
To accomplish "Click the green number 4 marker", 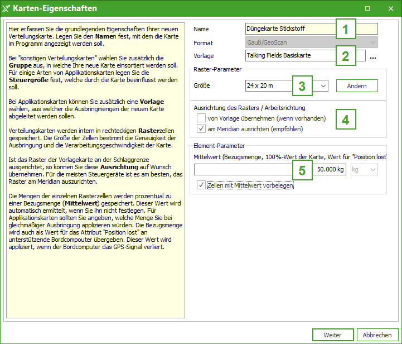I will [x=346, y=120].
